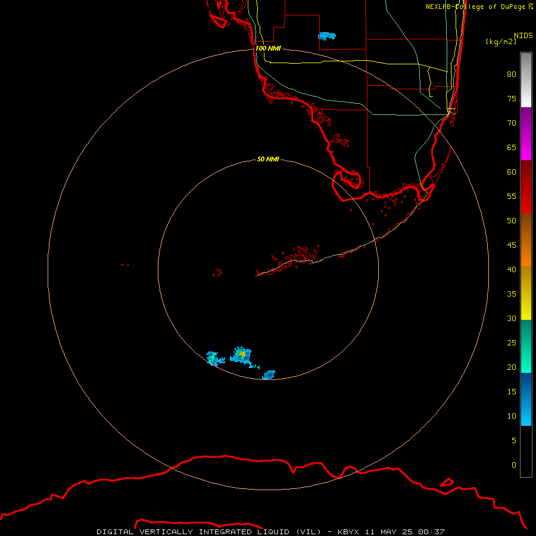This screenshot has height=536, width=536.
Task: Click the '40' value on the color scale
Action: pos(512,269)
